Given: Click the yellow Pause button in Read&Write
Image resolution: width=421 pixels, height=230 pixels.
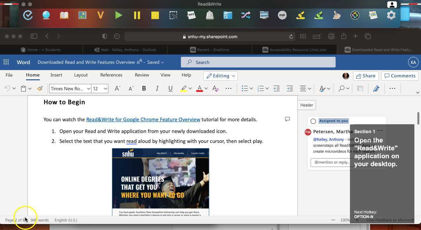Looking at the screenshot, I should tap(137, 15).
